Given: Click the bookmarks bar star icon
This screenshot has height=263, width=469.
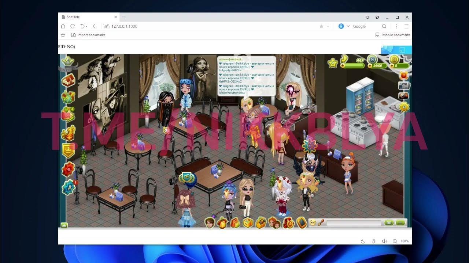Looking at the screenshot, I should [x=63, y=35].
